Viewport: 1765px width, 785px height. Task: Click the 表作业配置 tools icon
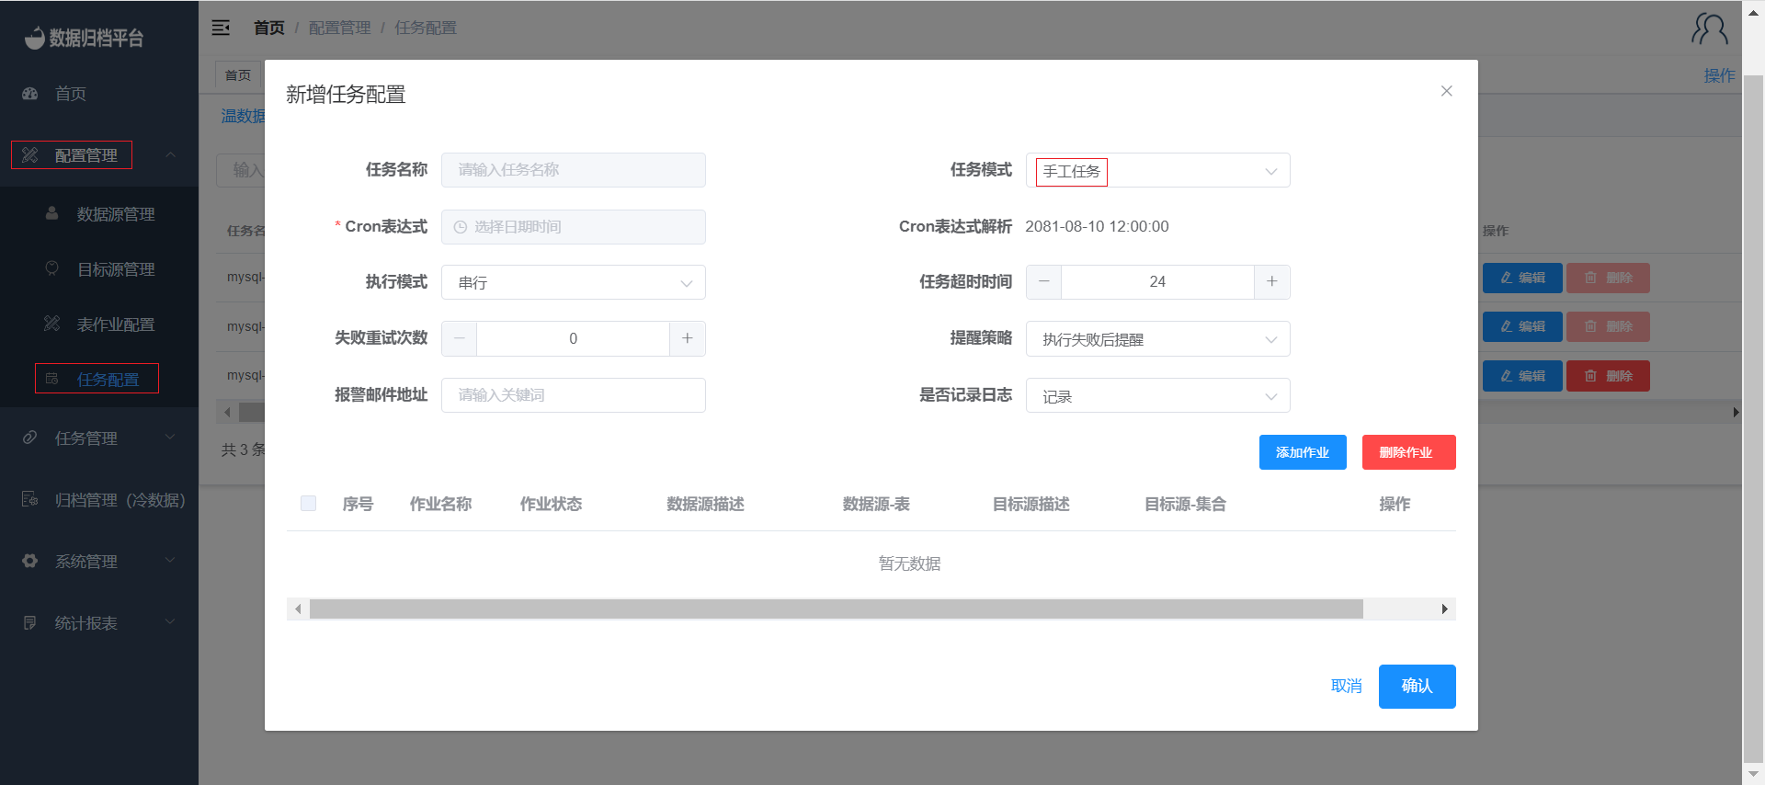(52, 324)
